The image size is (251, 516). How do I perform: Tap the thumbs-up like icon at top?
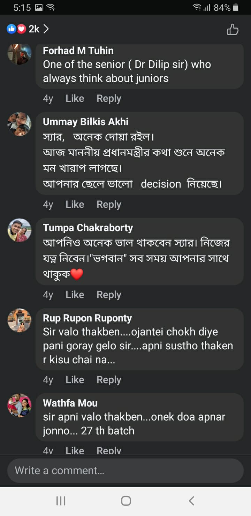(x=233, y=30)
